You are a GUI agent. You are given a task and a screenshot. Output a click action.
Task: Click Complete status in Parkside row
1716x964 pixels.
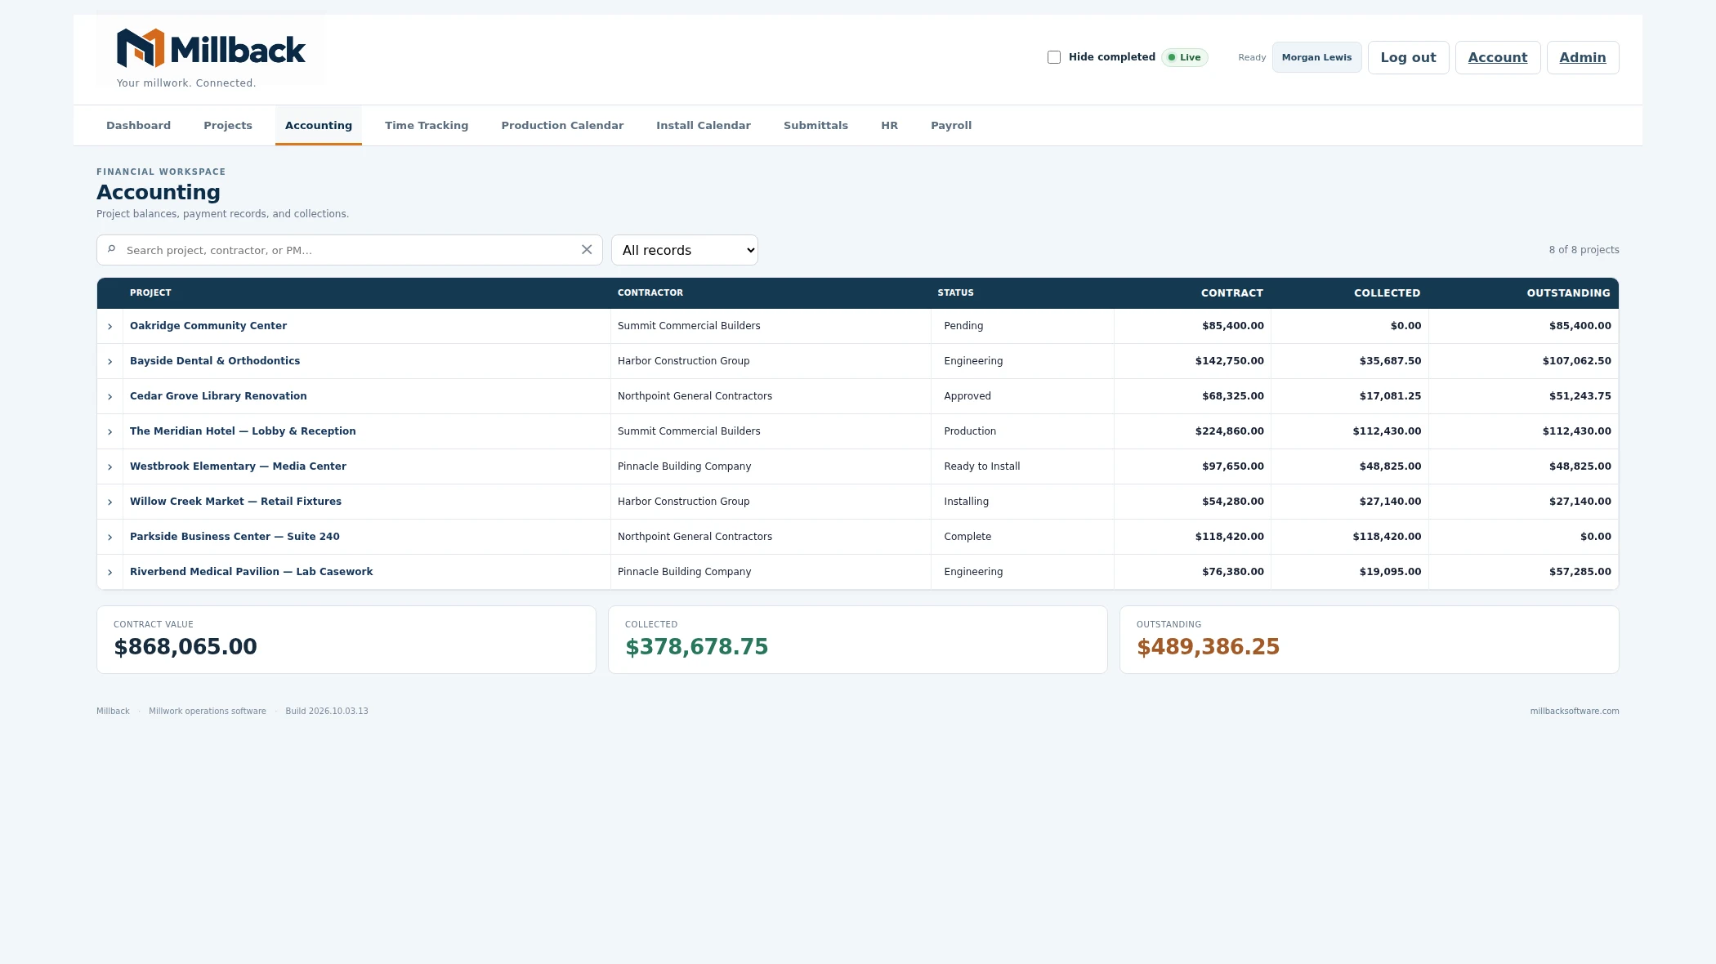967,536
